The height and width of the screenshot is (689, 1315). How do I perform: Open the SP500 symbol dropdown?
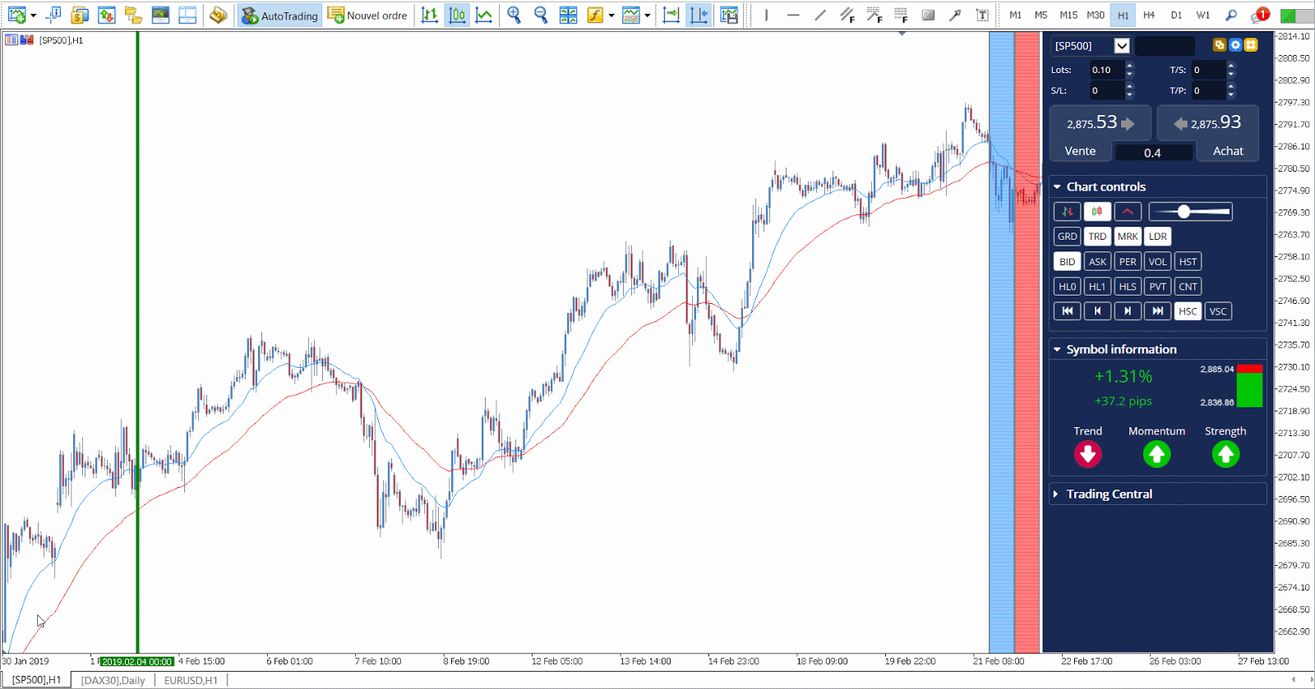point(1122,46)
